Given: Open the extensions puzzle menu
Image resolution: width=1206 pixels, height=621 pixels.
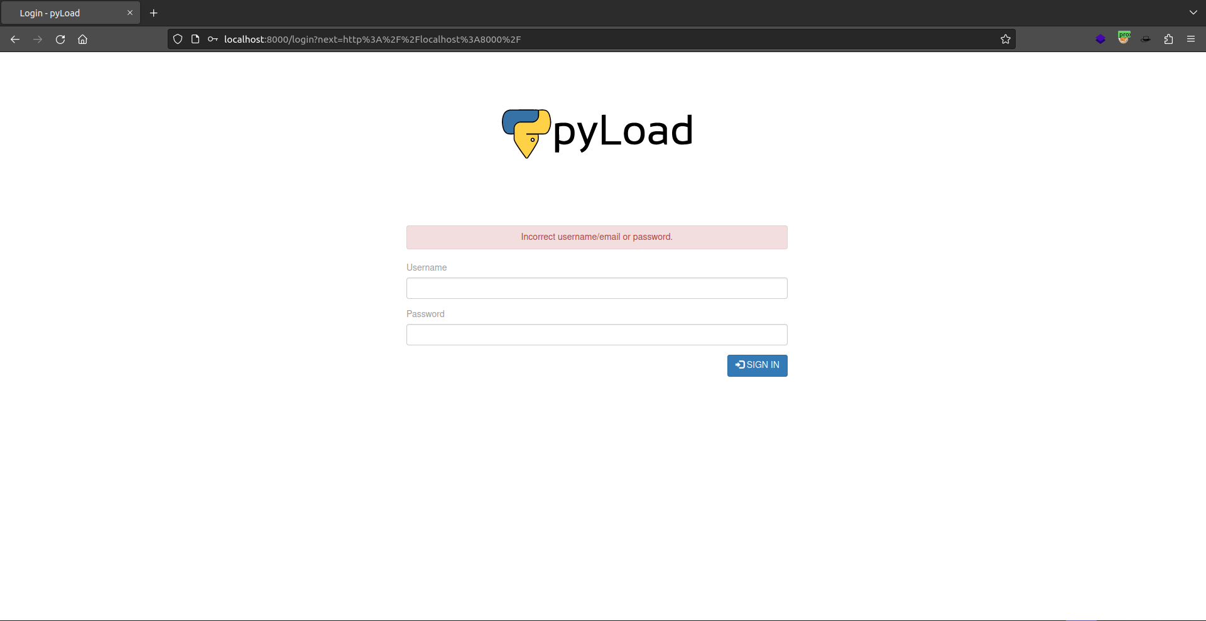Looking at the screenshot, I should (1168, 39).
